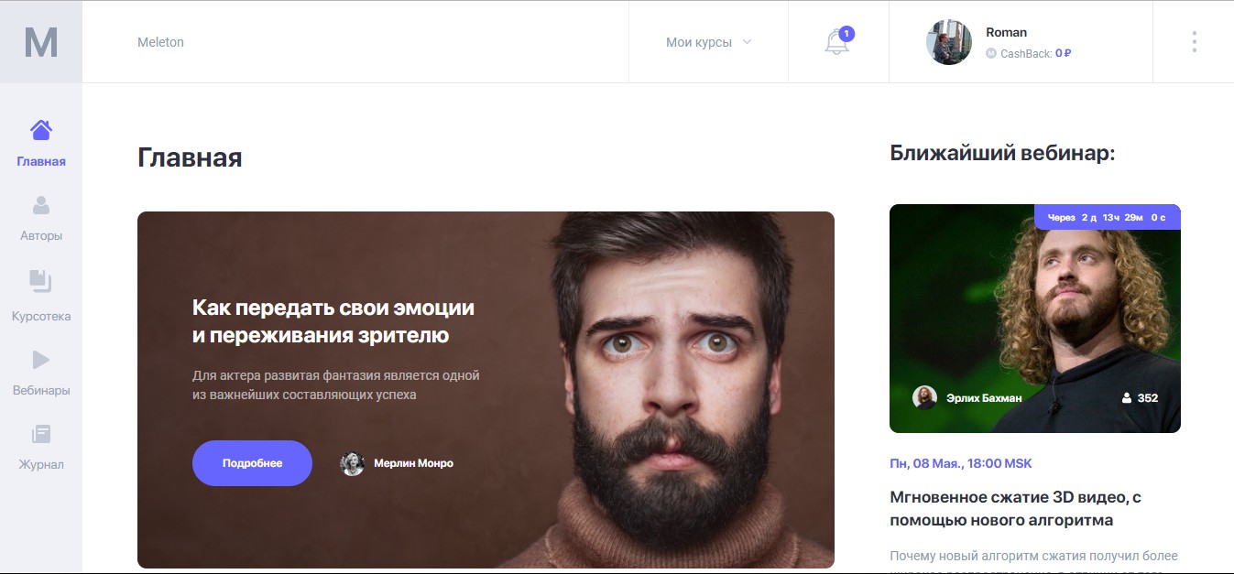Click the Главная page heading
This screenshot has width=1234, height=574.
(x=190, y=157)
